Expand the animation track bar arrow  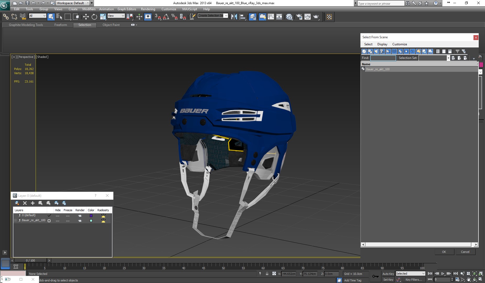click(x=5, y=253)
